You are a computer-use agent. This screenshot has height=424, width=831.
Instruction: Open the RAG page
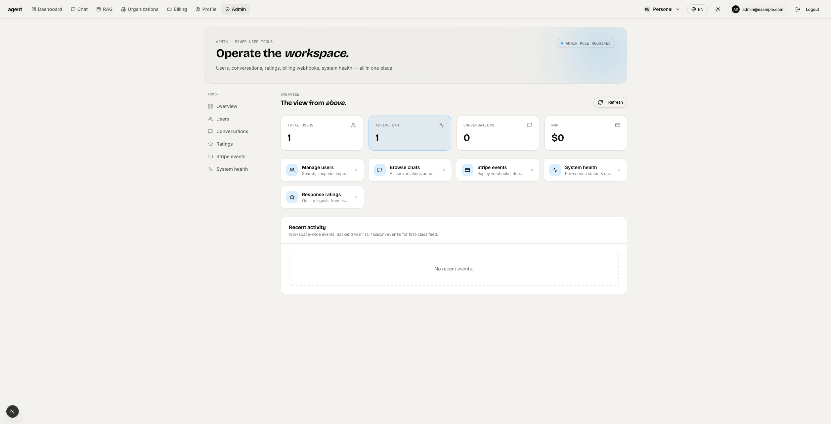click(104, 9)
